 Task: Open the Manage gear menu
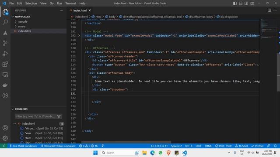coord(5,138)
